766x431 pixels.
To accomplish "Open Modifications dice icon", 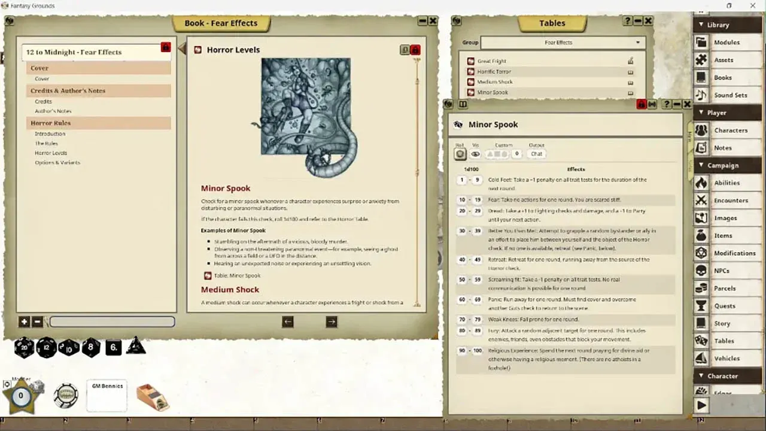I will pyautogui.click(x=701, y=253).
